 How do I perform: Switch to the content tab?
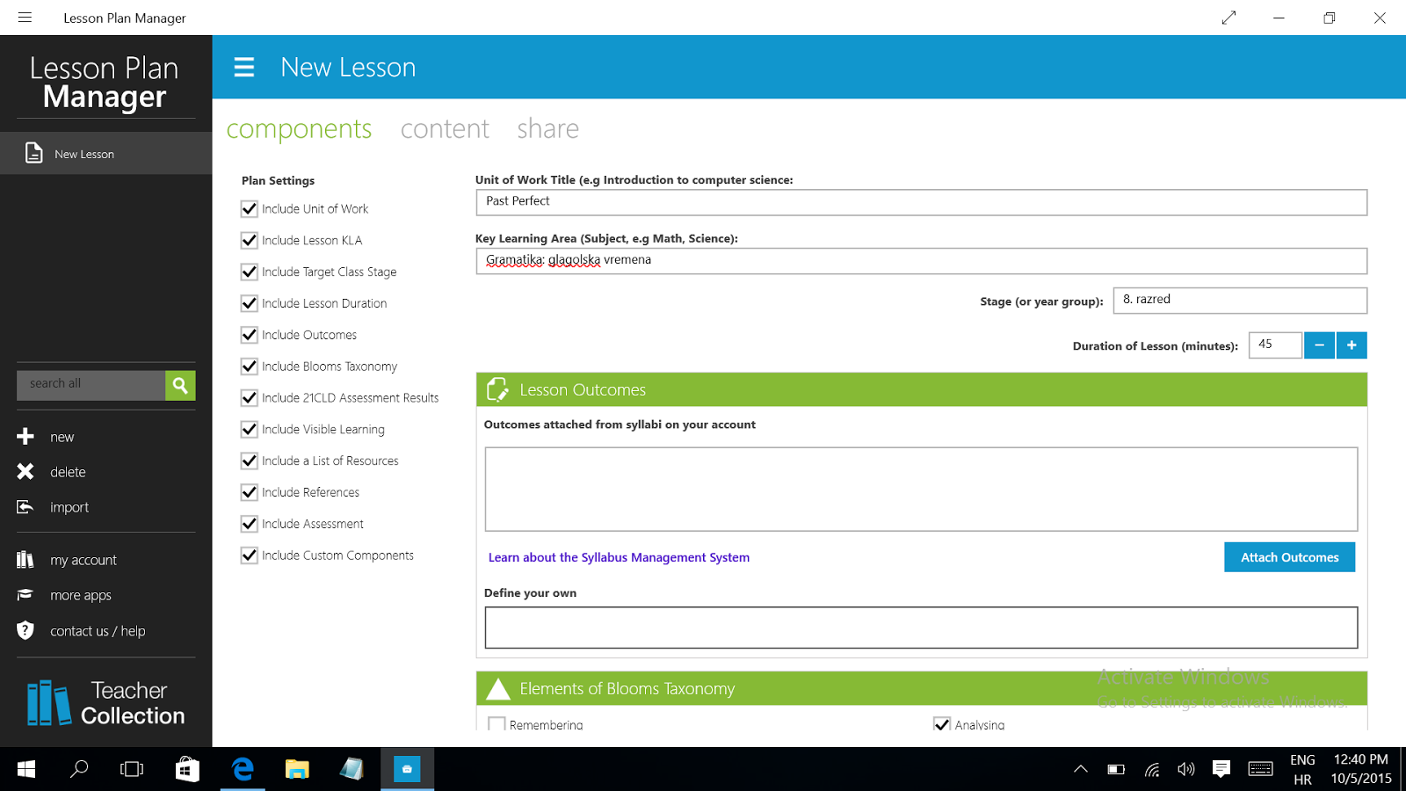(x=445, y=129)
